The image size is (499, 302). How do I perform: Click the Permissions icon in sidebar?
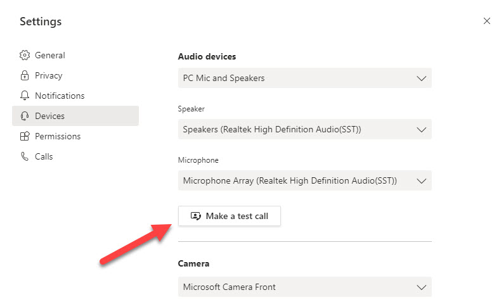coord(25,137)
